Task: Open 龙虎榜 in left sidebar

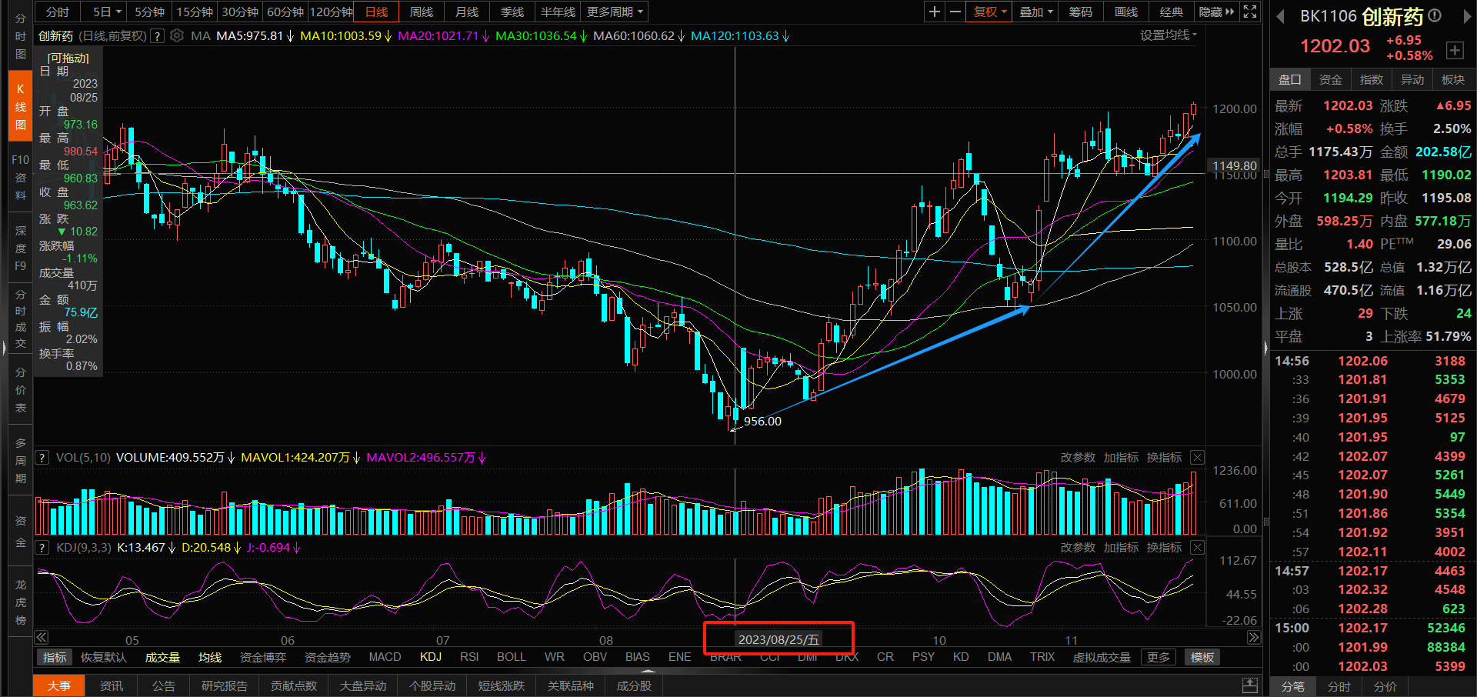Action: click(20, 602)
